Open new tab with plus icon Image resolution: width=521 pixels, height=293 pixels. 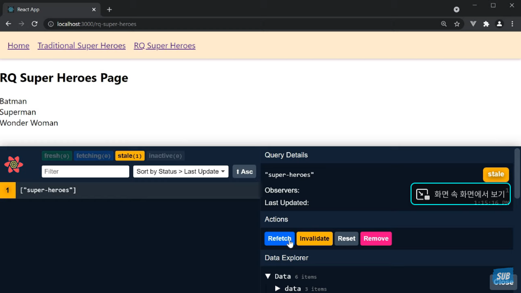coord(109,10)
